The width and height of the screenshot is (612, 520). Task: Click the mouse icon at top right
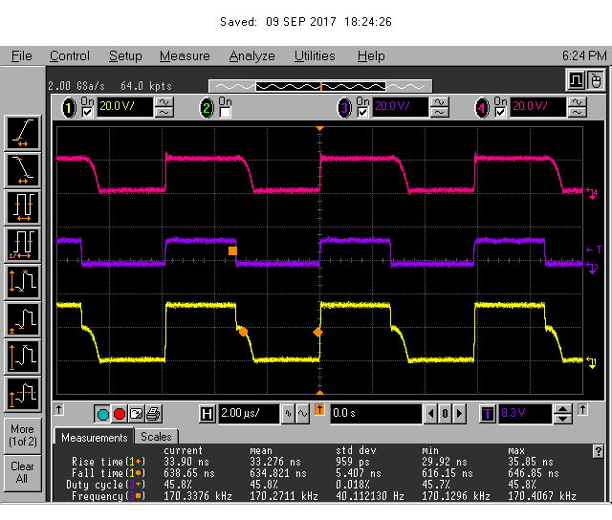click(596, 79)
